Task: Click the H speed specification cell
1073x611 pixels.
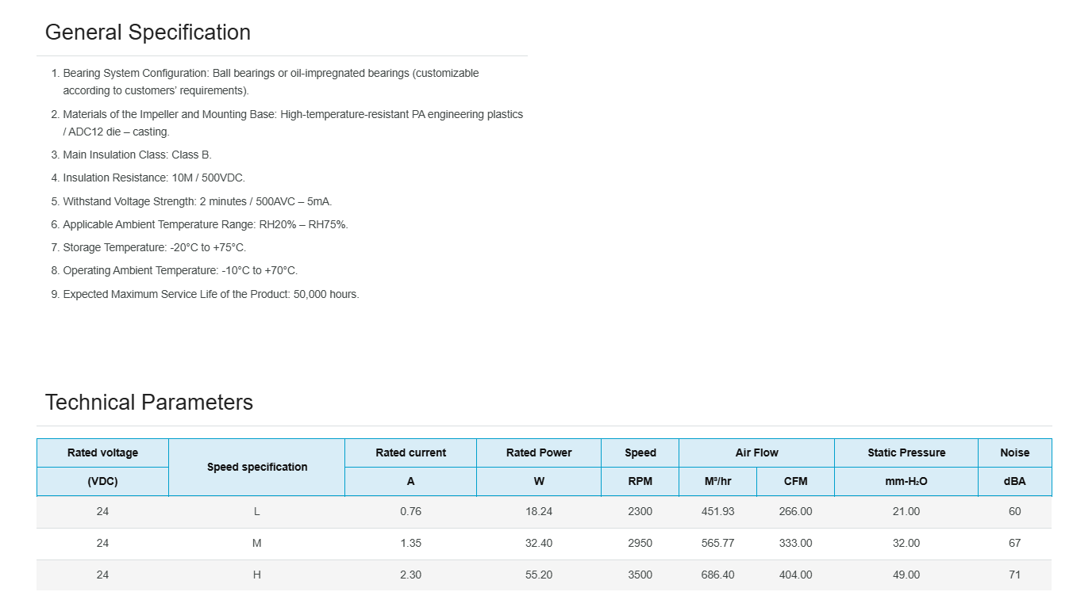Action: click(x=256, y=575)
